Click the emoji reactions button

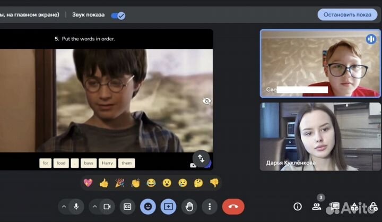148,206
